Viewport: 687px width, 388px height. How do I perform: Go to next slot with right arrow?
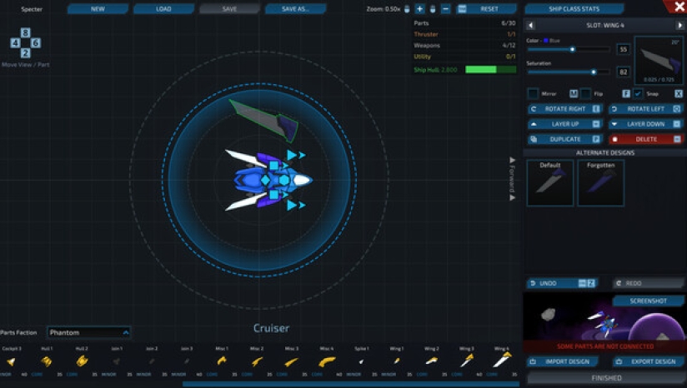click(x=679, y=26)
